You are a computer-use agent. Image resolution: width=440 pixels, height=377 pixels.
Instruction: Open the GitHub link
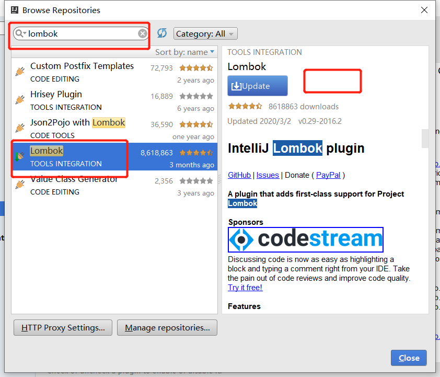(x=240, y=175)
